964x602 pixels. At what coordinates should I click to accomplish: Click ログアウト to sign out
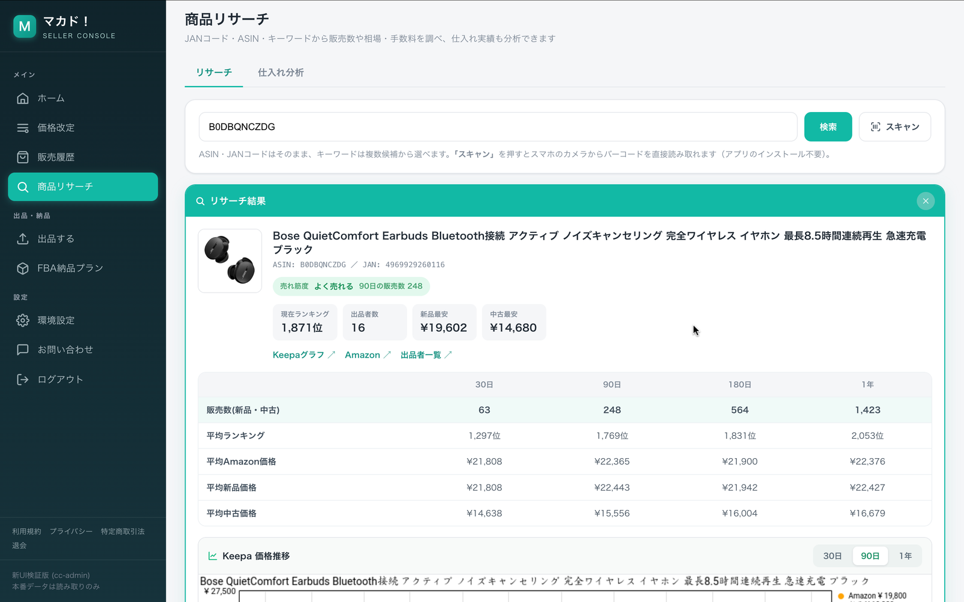pyautogui.click(x=83, y=379)
